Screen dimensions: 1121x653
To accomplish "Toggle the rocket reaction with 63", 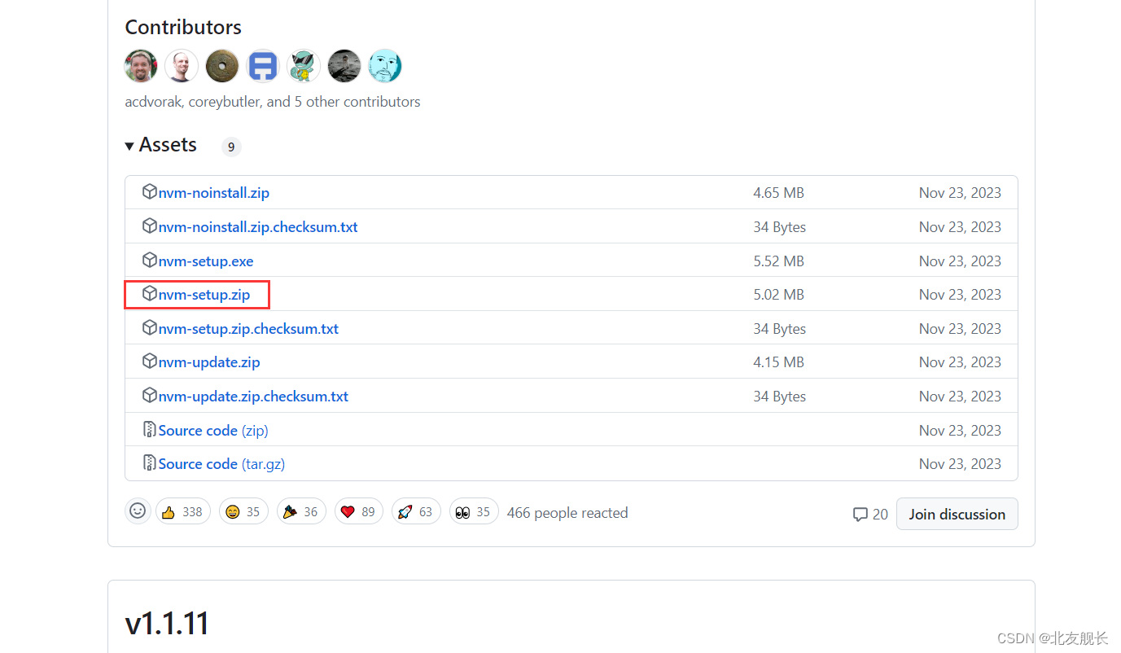I will pos(416,511).
